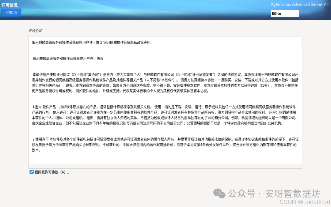Click the keyboard icon beside cn
This screenshot has height=207, width=331.
tap(274, 13)
